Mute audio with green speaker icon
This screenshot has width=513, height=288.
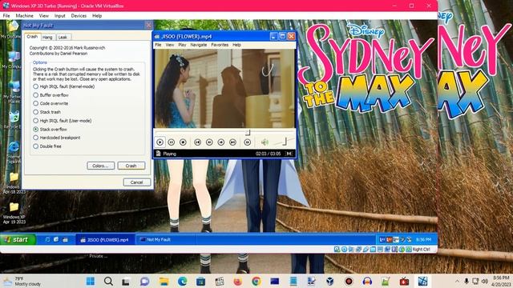265,142
